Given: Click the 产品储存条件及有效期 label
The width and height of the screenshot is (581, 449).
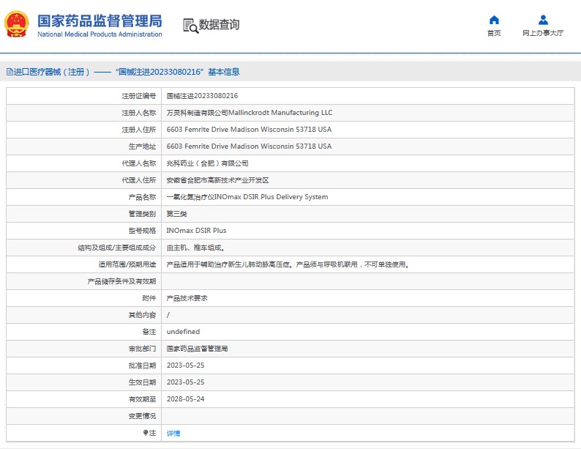Looking at the screenshot, I should (x=122, y=281).
